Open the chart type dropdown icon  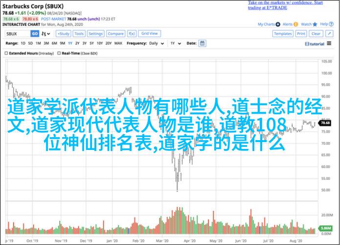(46, 34)
